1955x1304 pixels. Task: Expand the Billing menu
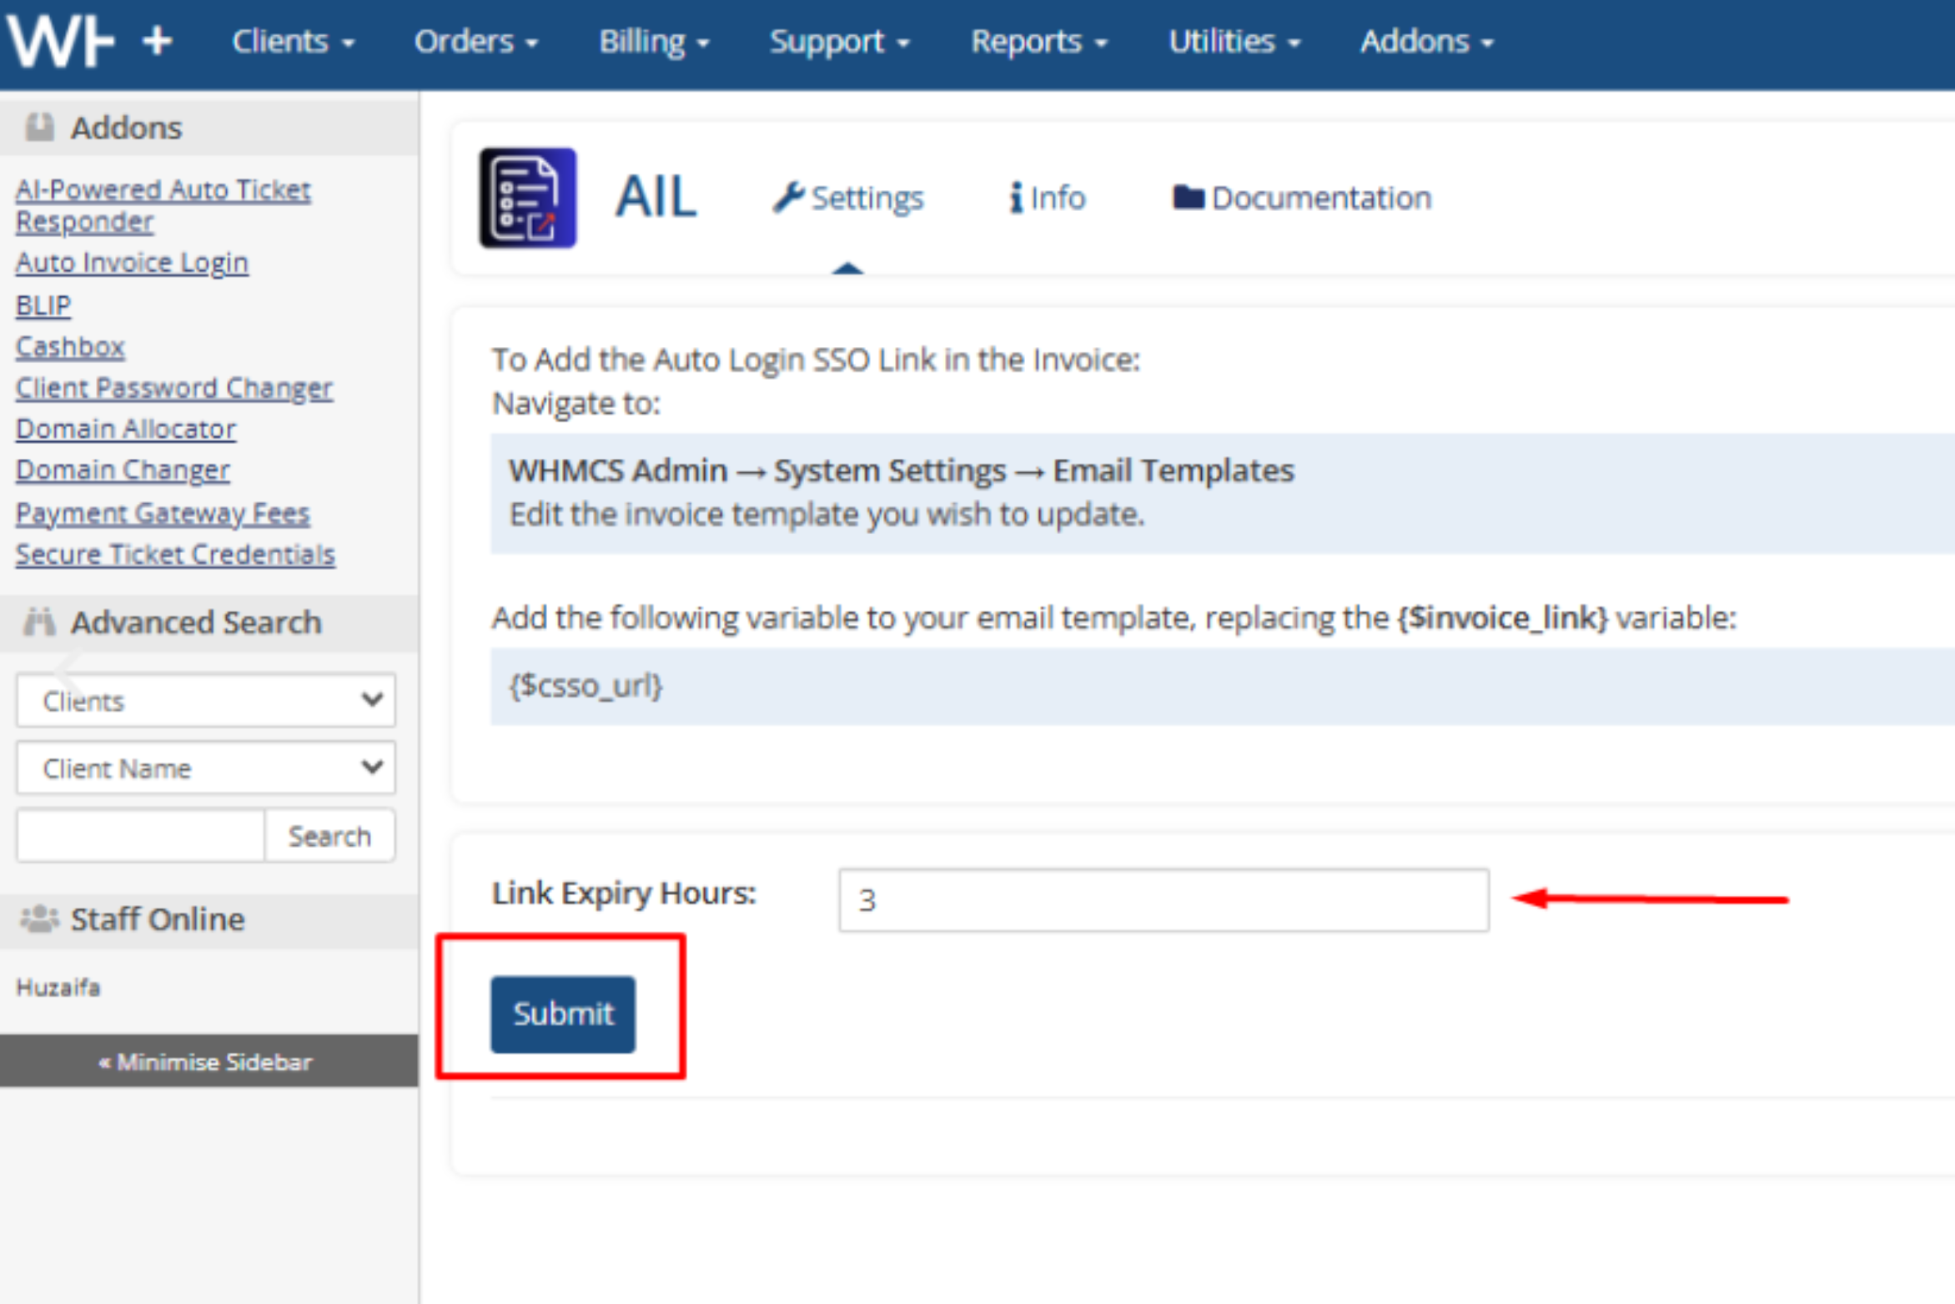point(653,41)
